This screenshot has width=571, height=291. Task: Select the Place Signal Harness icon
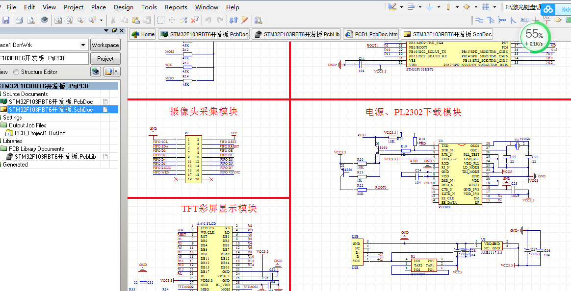502,20
